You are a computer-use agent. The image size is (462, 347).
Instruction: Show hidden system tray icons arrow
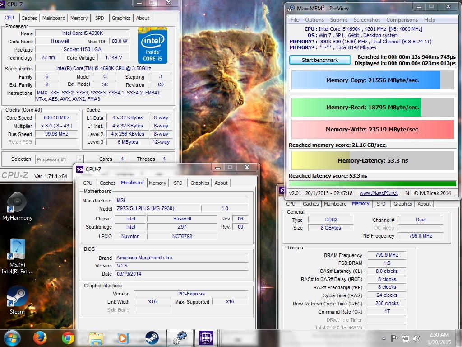383,338
